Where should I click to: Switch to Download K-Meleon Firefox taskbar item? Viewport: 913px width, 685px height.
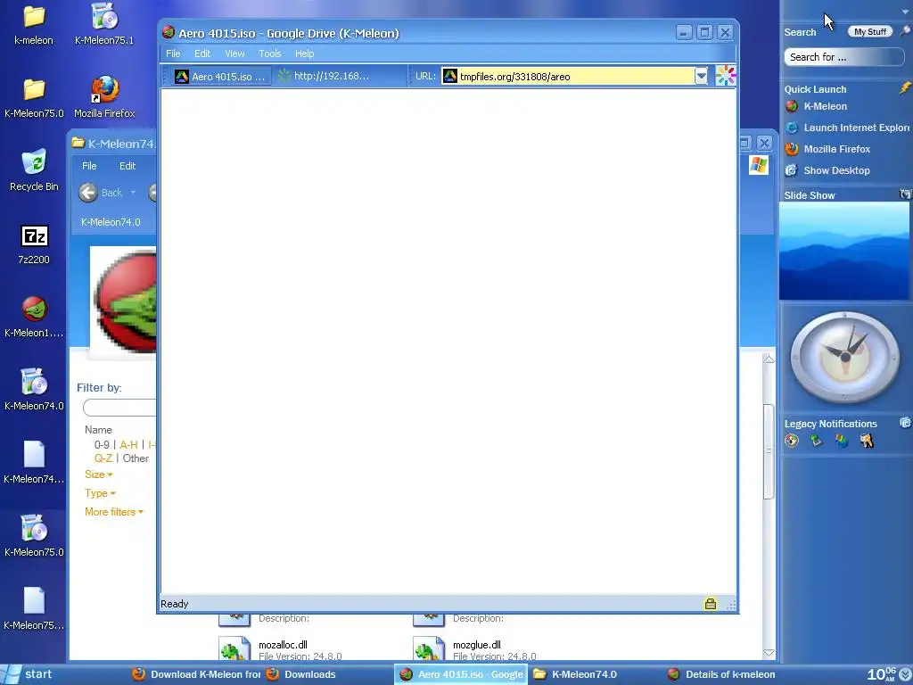coord(196,674)
